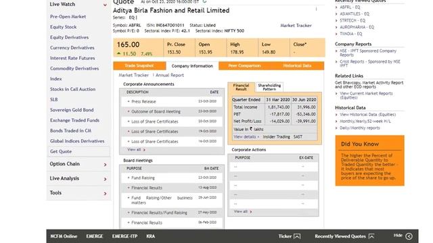Open ABFRL - EQ recent quote
The height and width of the screenshot is (243, 433).
[350, 7]
